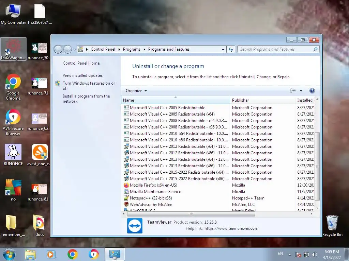Open Windows Media Player taskbar icon

coord(51,254)
